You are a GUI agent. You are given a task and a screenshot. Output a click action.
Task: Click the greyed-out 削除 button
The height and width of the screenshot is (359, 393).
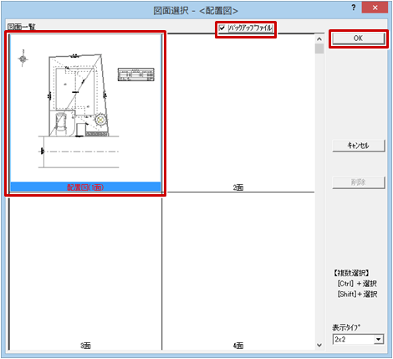358,182
